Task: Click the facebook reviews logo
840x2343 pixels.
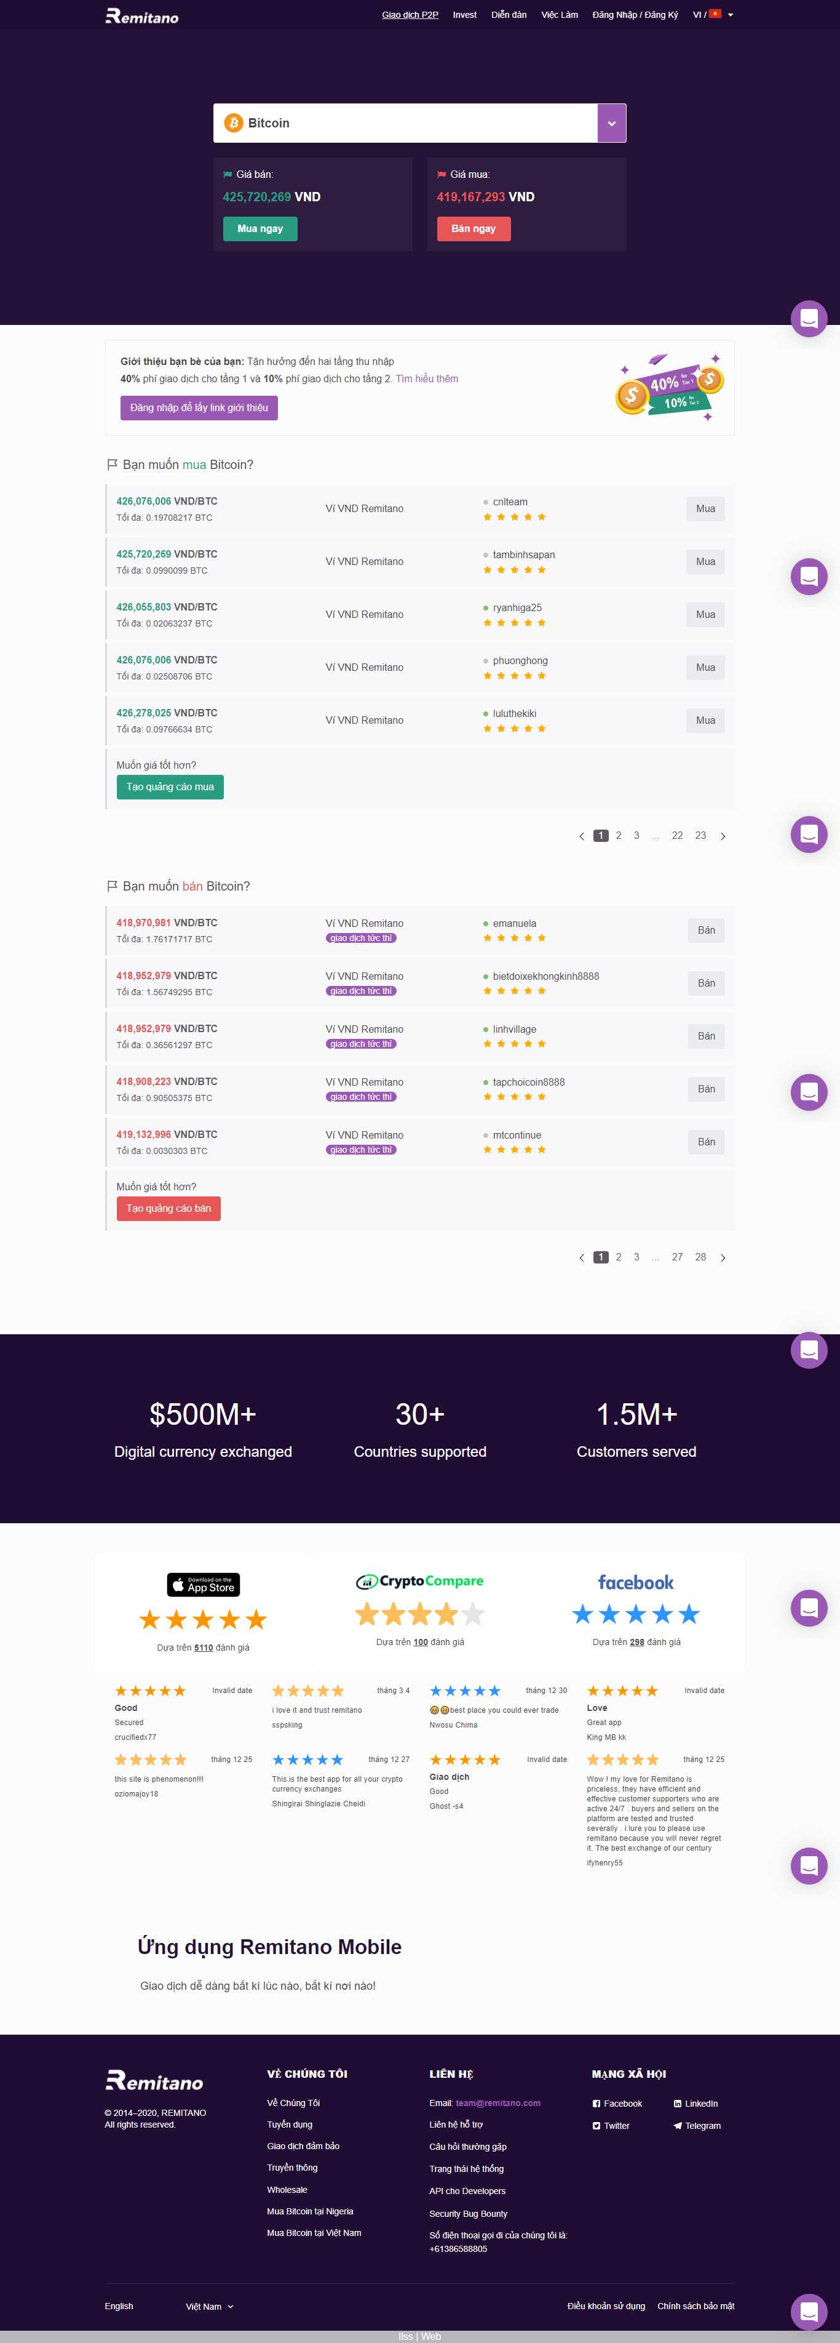Action: click(x=635, y=1582)
